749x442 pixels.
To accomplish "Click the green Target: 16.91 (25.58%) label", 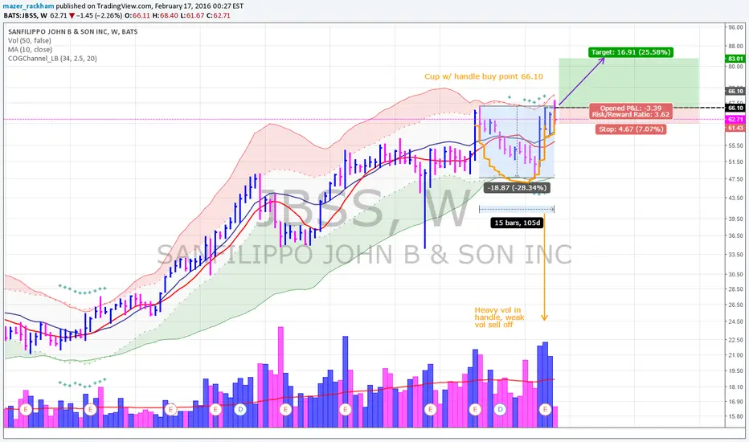I will pos(631,52).
